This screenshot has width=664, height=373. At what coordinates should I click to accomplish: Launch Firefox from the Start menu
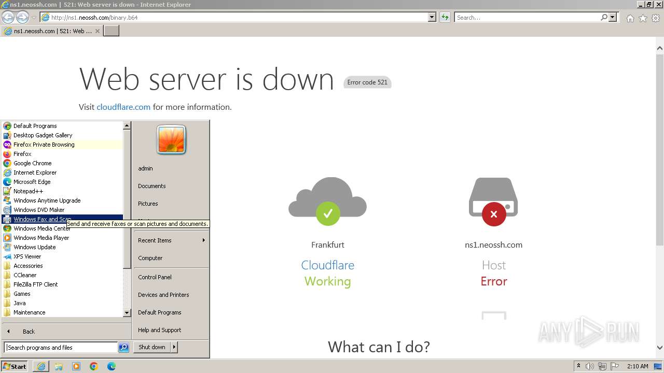[62, 154]
